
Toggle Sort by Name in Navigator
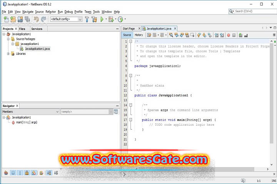click(x=49, y=173)
